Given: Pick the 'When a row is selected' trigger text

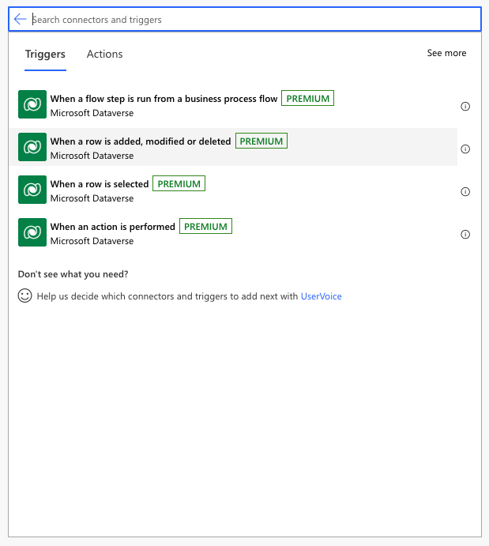Looking at the screenshot, I should coord(100,184).
